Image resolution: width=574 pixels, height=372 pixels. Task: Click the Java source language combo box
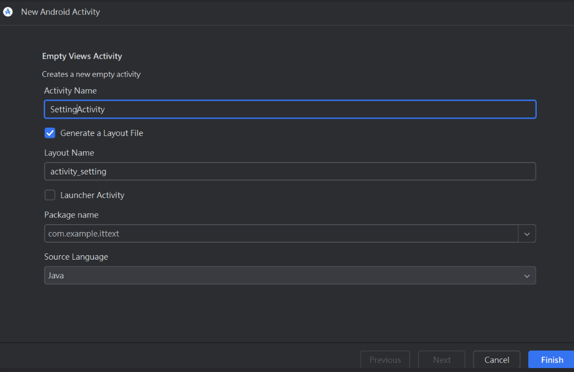[x=282, y=275]
